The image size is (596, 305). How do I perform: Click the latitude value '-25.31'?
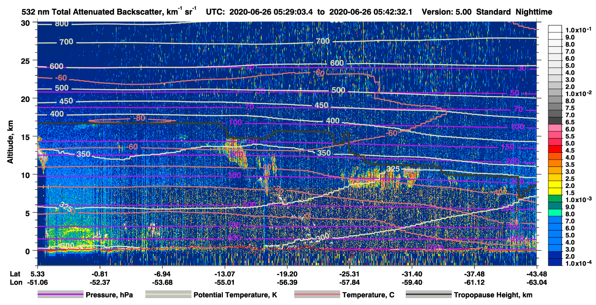(349, 273)
